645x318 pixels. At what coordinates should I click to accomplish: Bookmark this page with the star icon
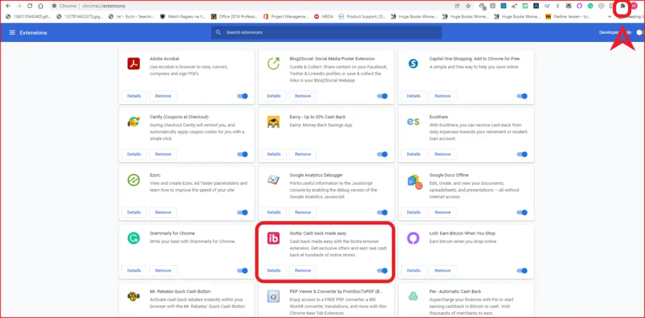point(468,6)
